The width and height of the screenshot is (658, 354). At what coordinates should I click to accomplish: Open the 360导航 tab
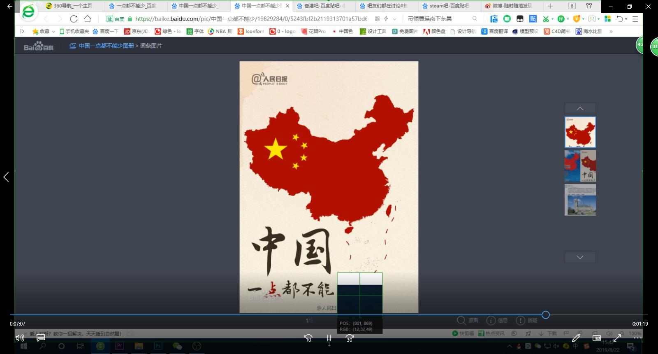click(x=73, y=6)
